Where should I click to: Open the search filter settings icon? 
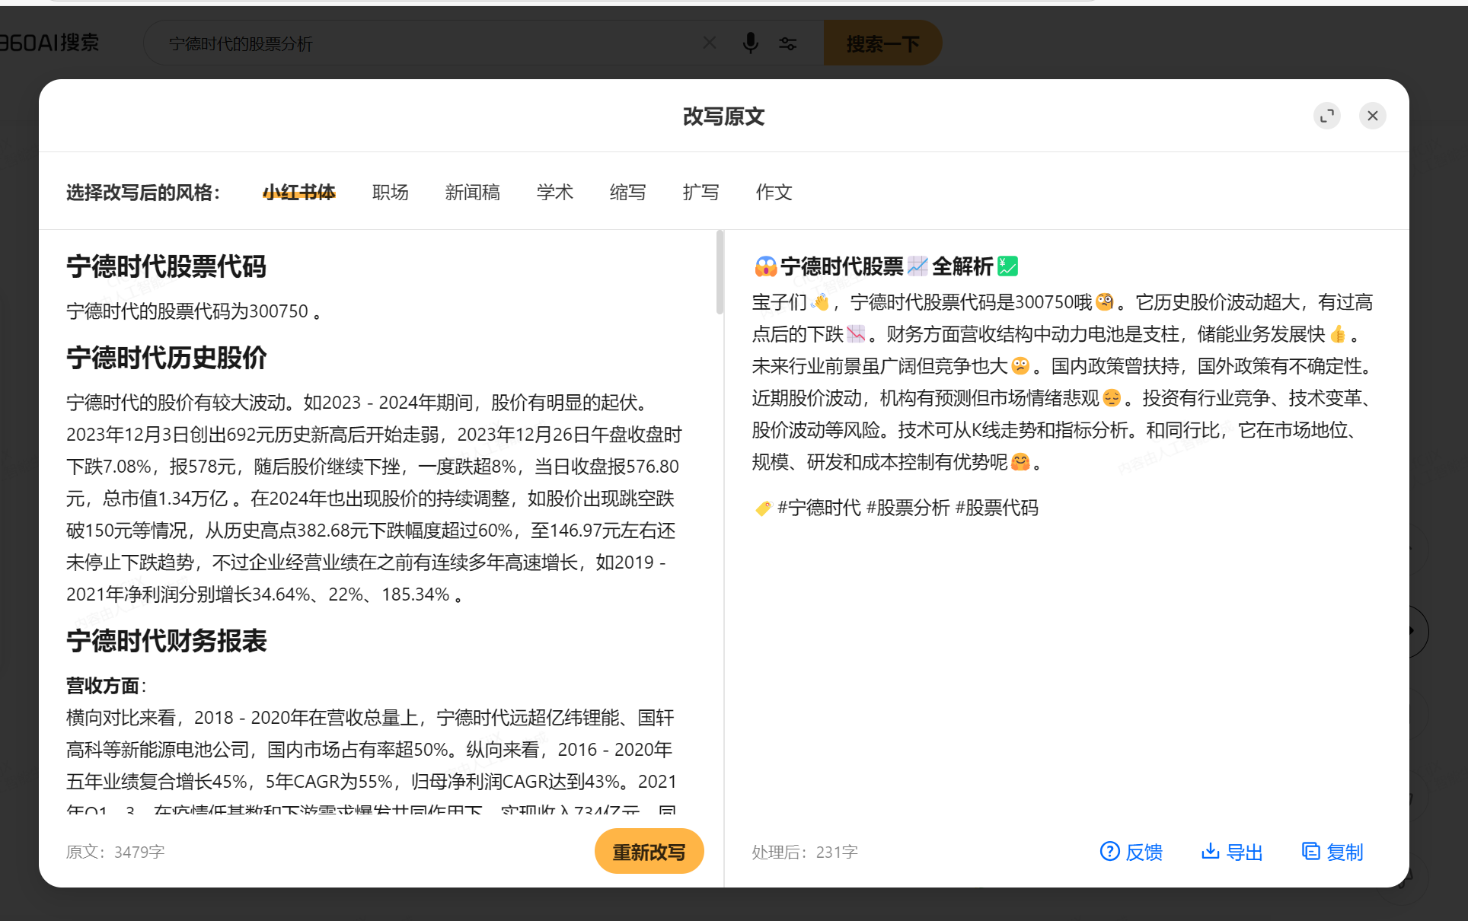tap(788, 43)
